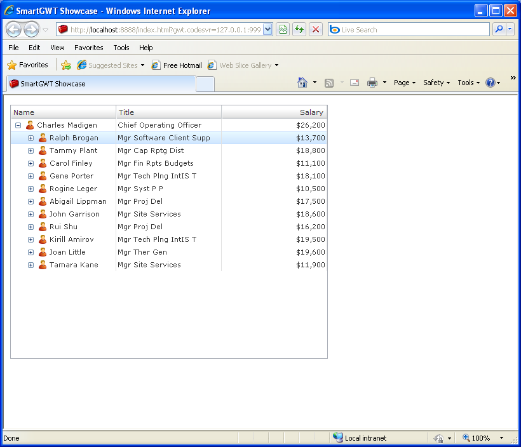Click the Compatibility View icon
The width and height of the screenshot is (521, 447).
283,30
